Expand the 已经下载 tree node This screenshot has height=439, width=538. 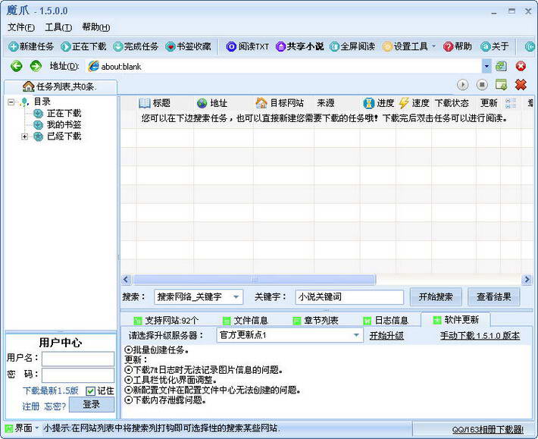pos(25,136)
